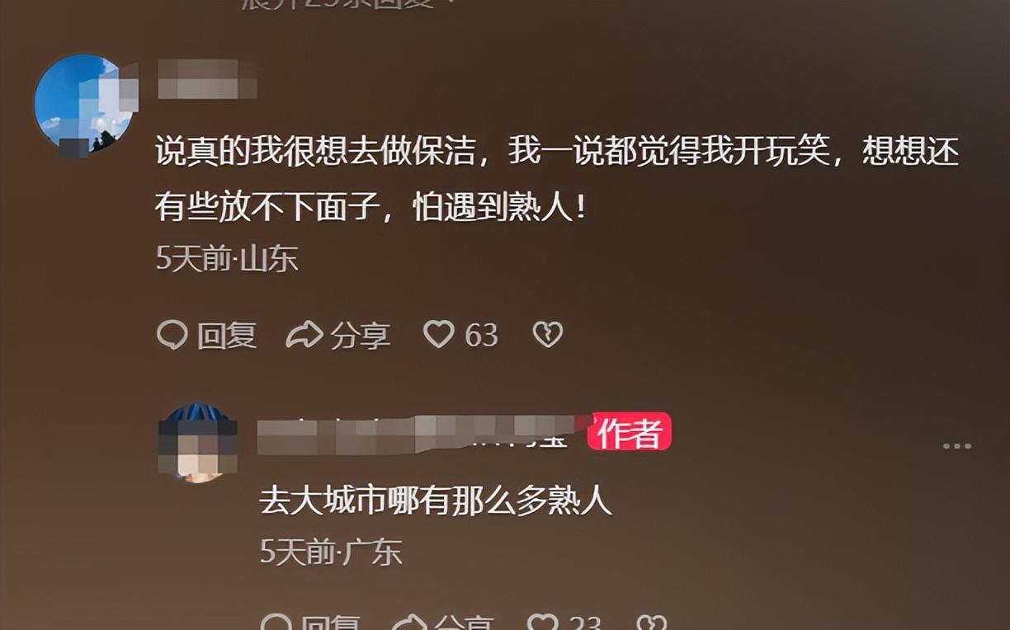
Task: Click the 分享 label under the first comment
Action: click(361, 336)
